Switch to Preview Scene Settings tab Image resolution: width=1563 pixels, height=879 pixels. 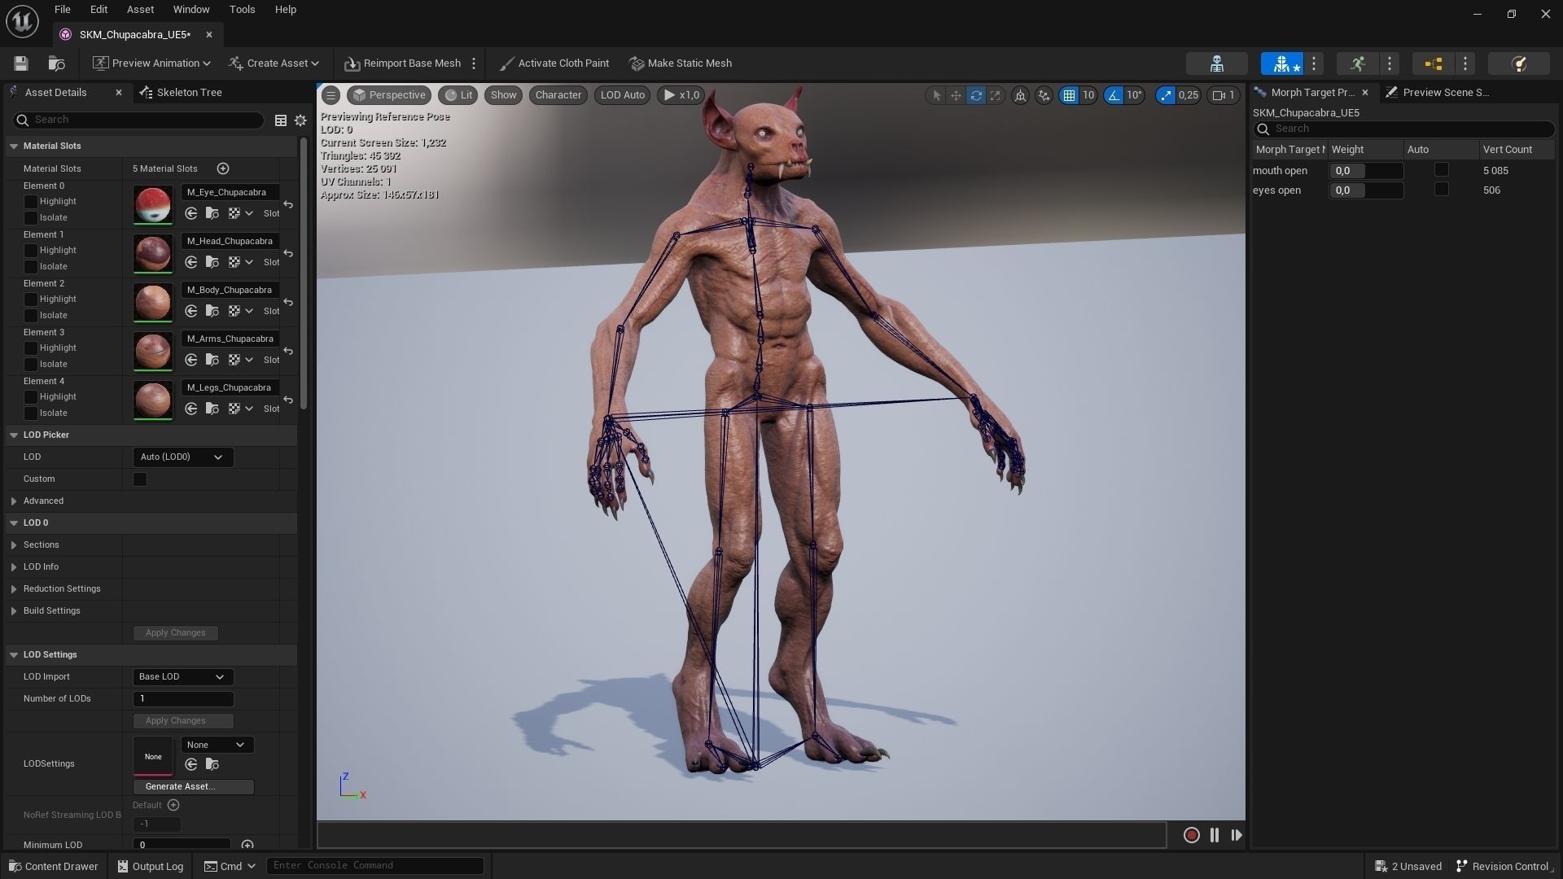(x=1438, y=93)
